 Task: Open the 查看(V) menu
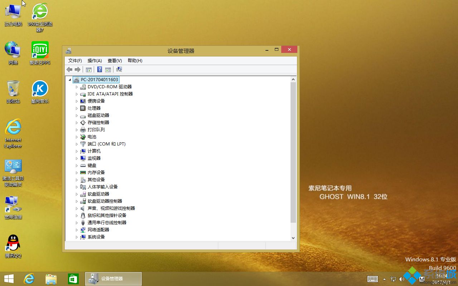[x=115, y=60]
